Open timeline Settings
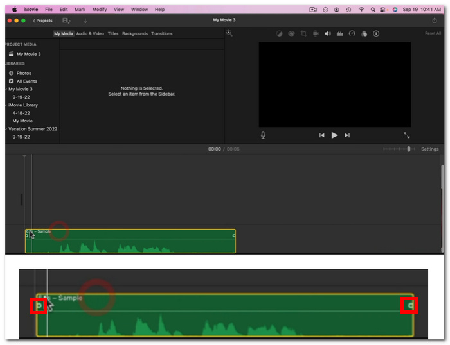Image resolution: width=450 pixels, height=345 pixels. (x=429, y=149)
